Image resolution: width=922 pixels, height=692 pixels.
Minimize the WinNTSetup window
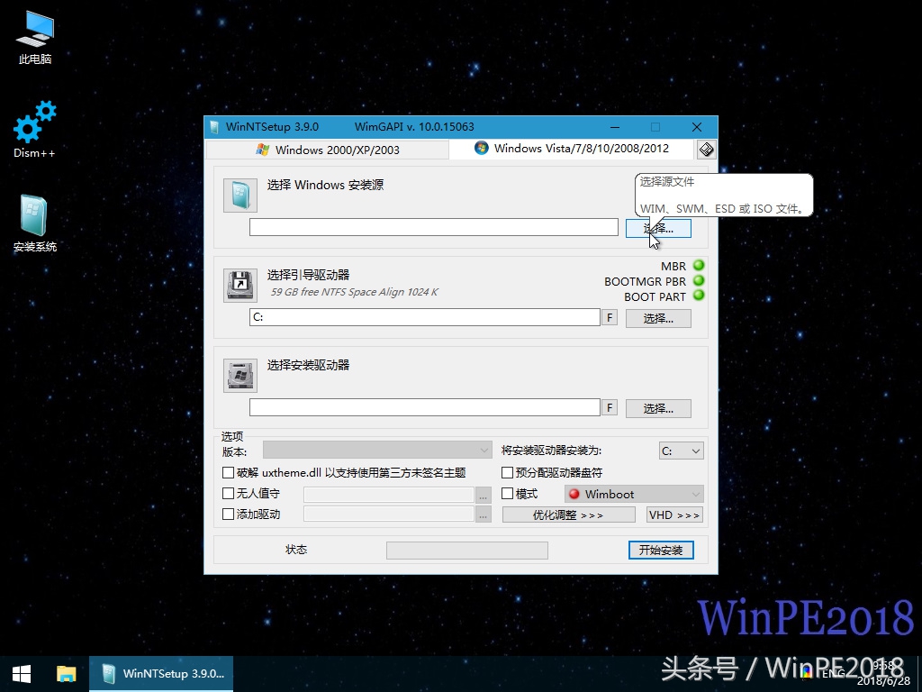[614, 127]
